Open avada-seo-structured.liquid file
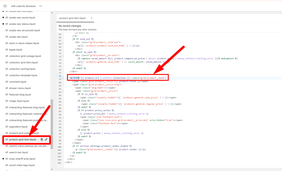 [25, 30]
